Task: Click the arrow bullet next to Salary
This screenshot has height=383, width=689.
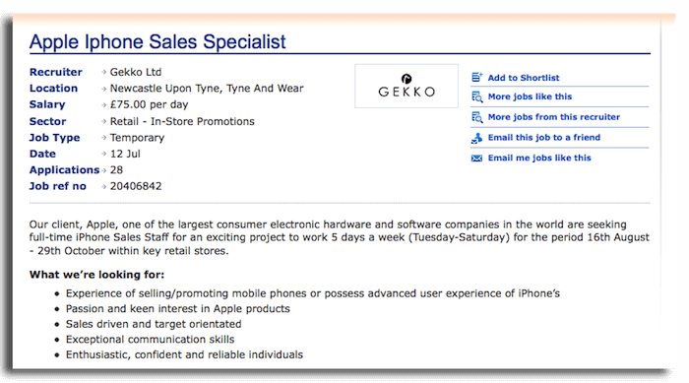Action: (x=104, y=104)
